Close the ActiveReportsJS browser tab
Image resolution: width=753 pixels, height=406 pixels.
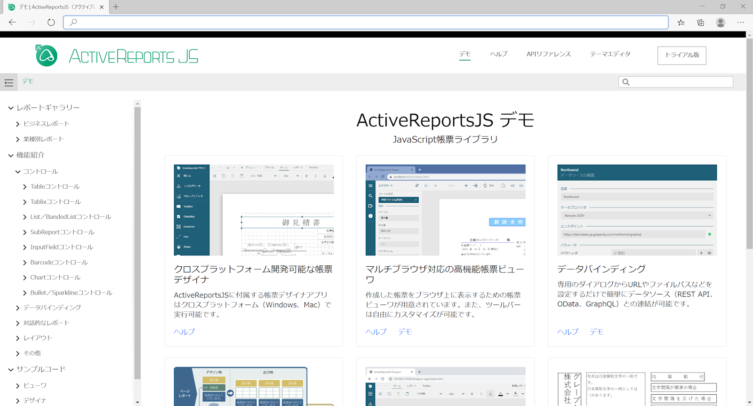click(102, 7)
